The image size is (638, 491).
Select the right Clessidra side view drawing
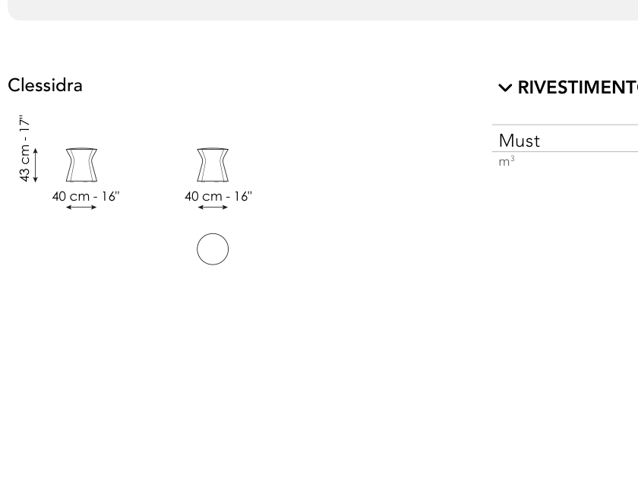pos(213,165)
